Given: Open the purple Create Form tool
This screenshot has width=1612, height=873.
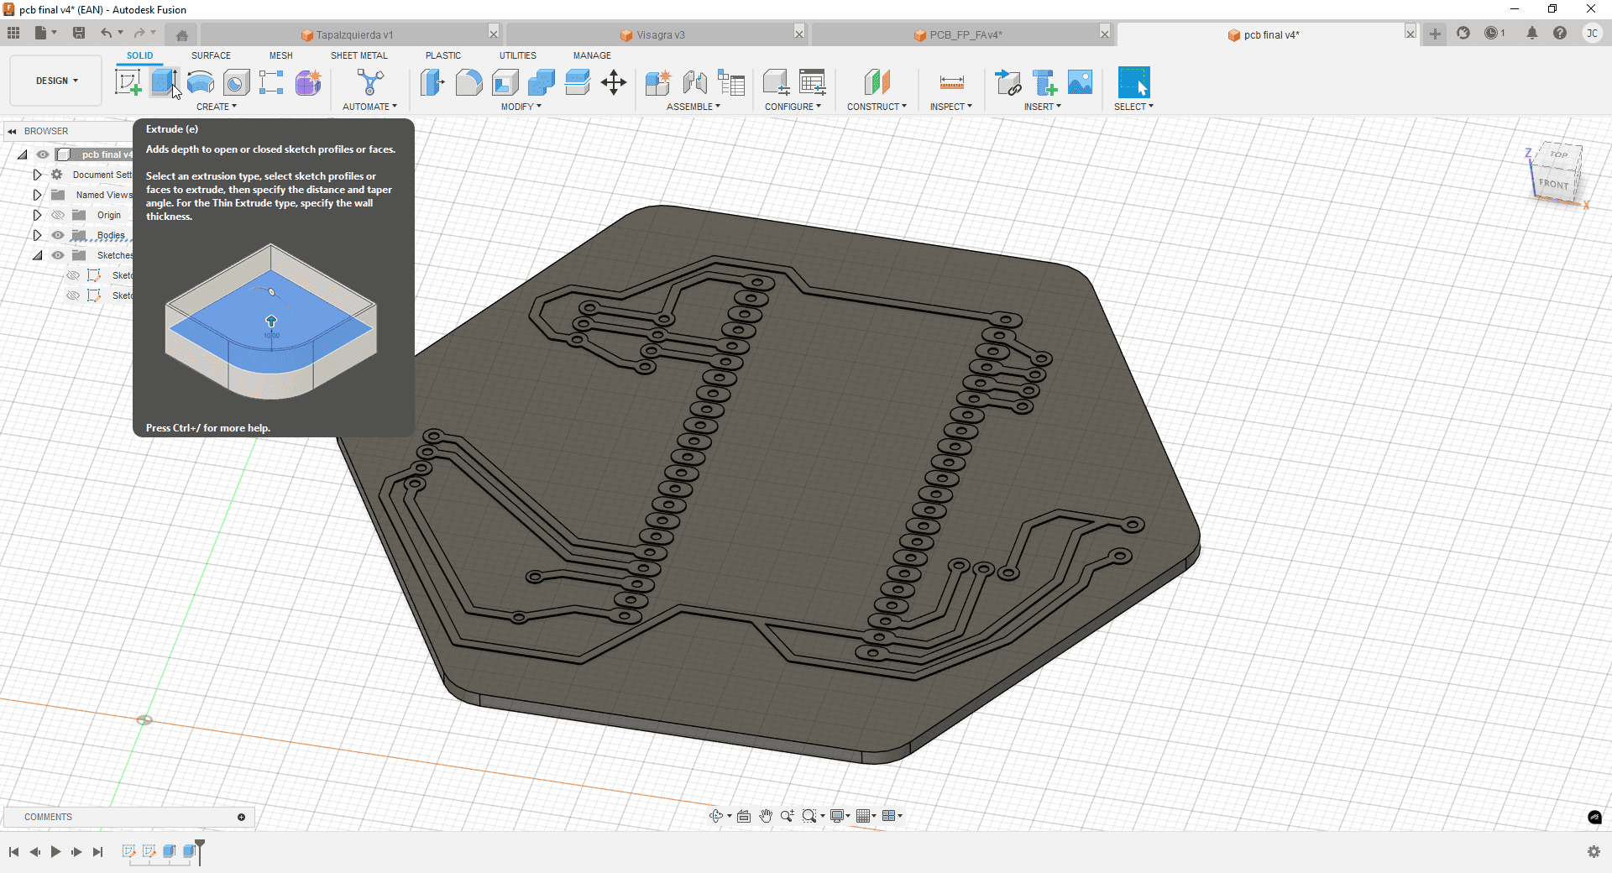Looking at the screenshot, I should 308,82.
